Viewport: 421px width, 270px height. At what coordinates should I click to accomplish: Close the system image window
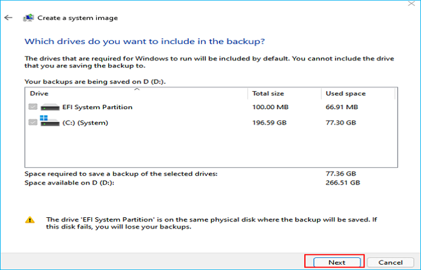point(411,4)
